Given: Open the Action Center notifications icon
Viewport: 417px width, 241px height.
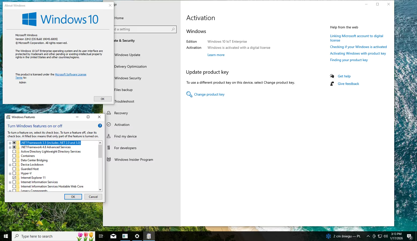Looking at the screenshot, I should click(409, 236).
